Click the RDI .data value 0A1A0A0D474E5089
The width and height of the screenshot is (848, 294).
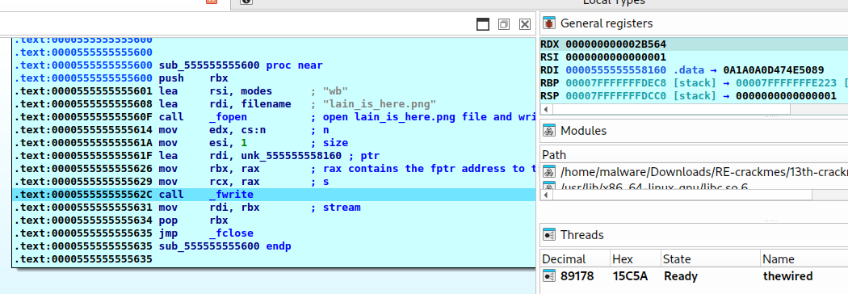coord(774,70)
